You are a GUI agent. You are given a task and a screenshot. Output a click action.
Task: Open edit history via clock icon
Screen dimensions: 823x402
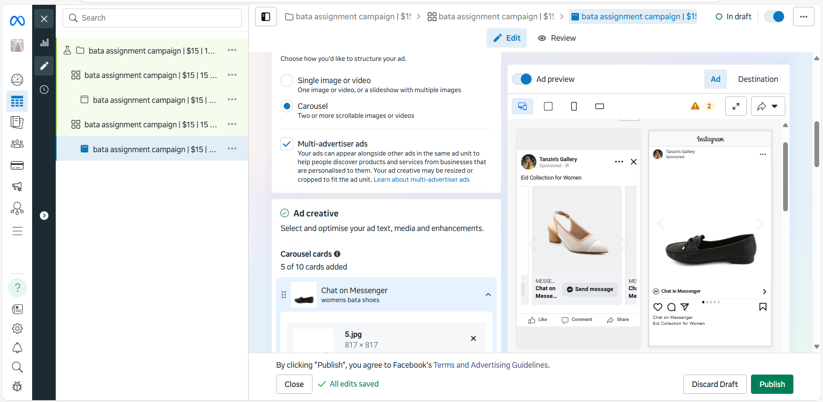pyautogui.click(x=44, y=90)
